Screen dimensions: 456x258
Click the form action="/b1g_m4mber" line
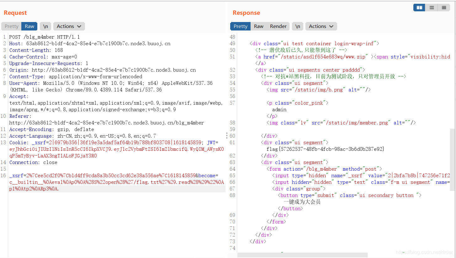coord(324,169)
